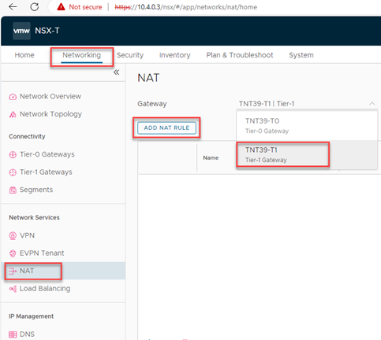The height and width of the screenshot is (340, 381).
Task: Open Load Balancing page
Action: point(45,289)
